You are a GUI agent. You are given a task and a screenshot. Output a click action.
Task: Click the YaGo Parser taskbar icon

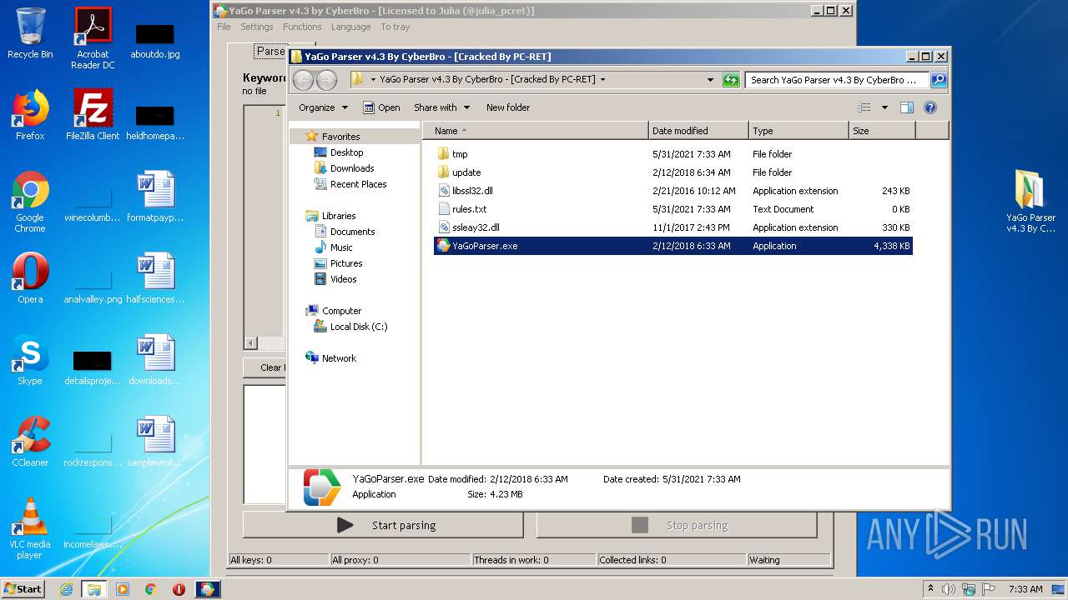208,589
